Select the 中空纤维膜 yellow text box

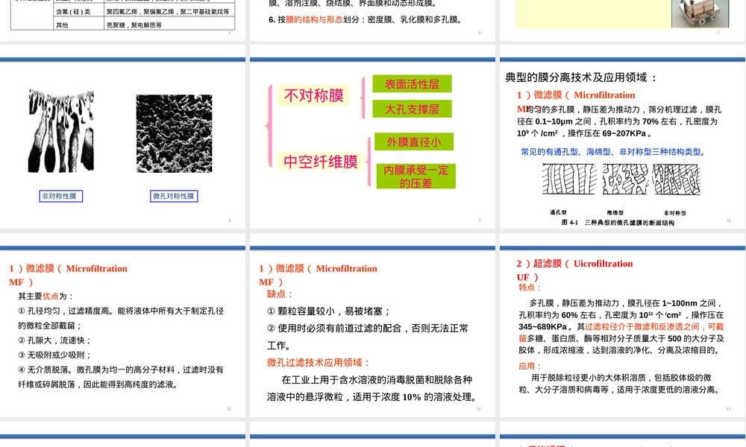click(x=321, y=162)
